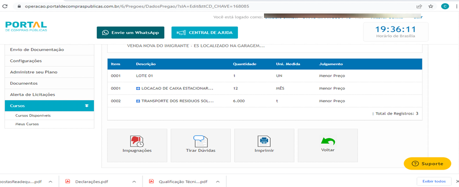The width and height of the screenshot is (459, 187).
Task: Open the Impugnações tile
Action: point(137,145)
